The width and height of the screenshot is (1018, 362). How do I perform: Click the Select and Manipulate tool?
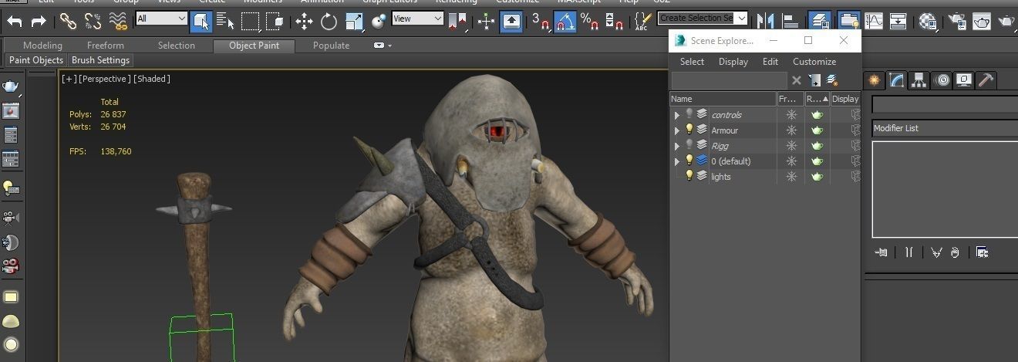tap(487, 21)
